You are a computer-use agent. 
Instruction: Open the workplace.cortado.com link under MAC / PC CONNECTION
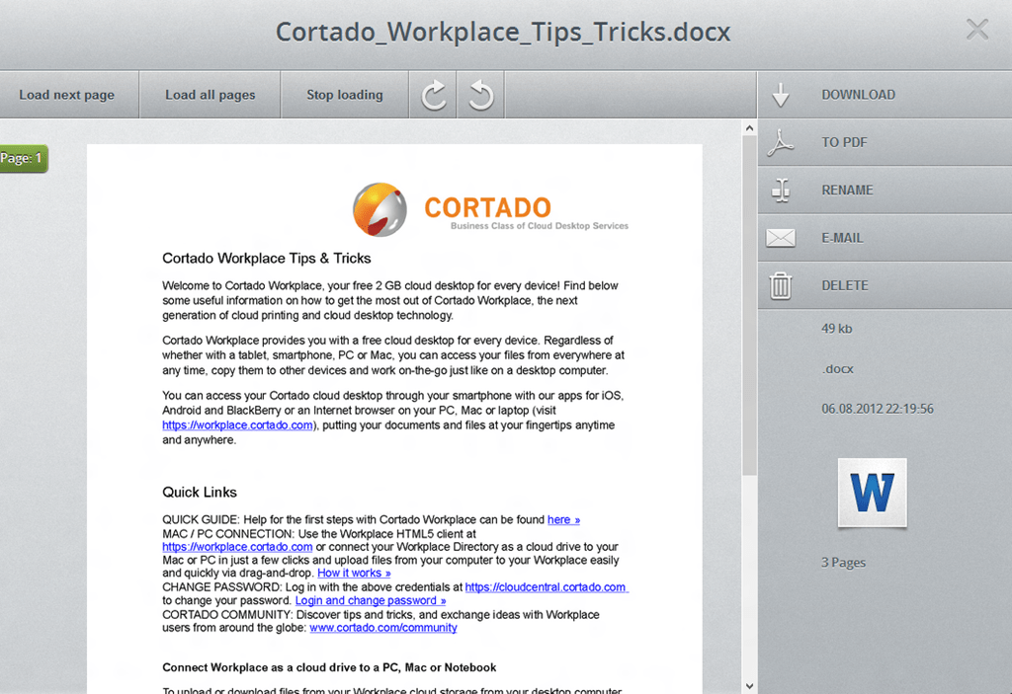coord(237,547)
